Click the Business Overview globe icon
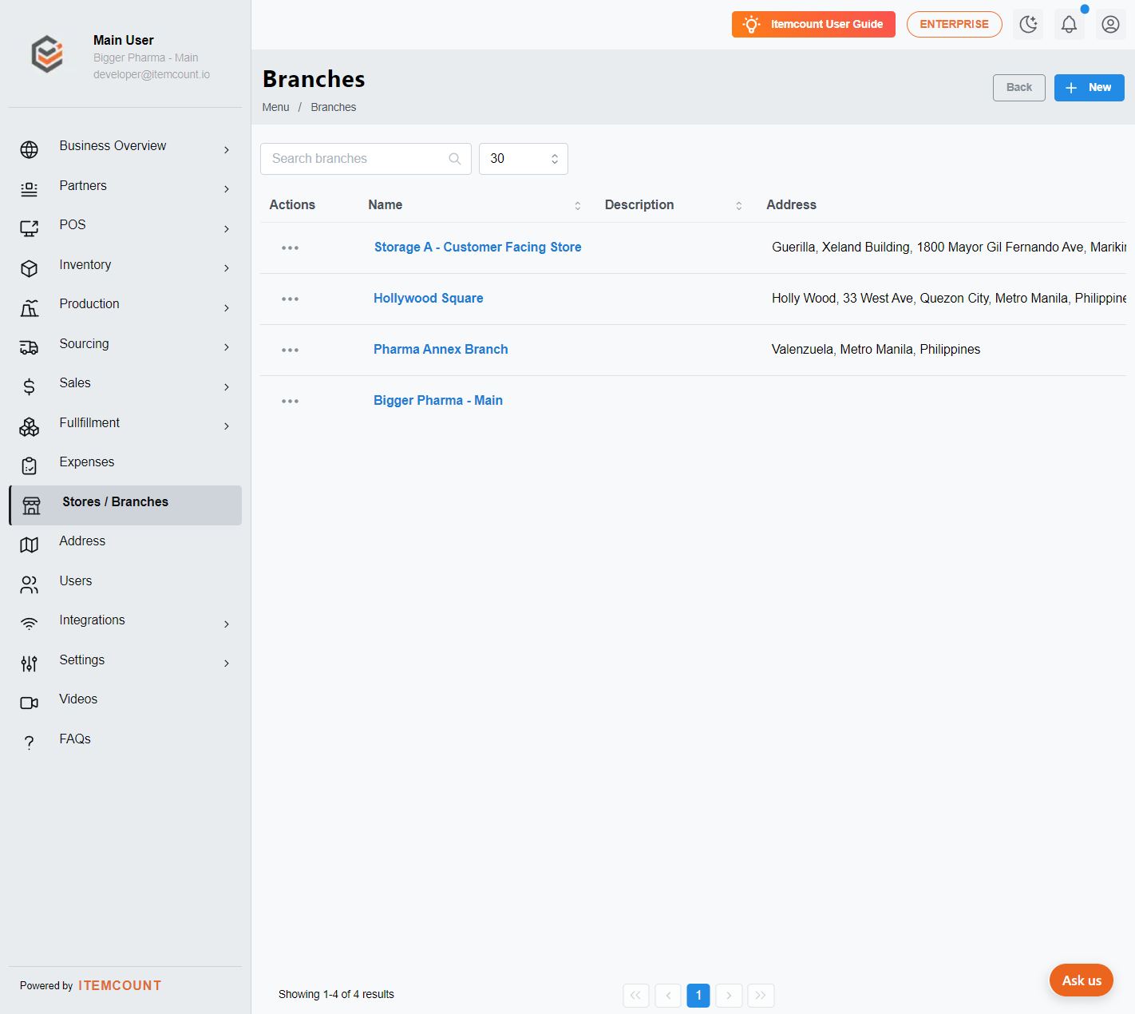The width and height of the screenshot is (1135, 1014). (x=30, y=149)
